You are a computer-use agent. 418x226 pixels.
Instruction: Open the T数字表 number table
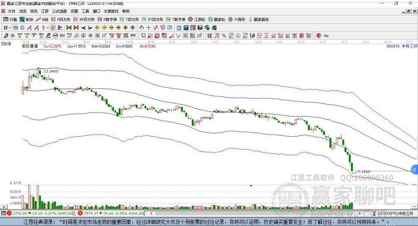(x=176, y=19)
